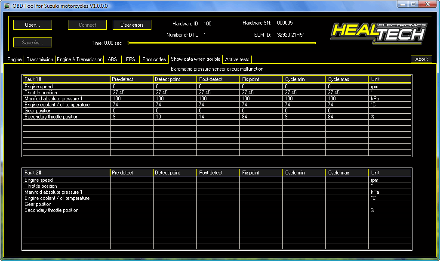Click Fault 2 Post-detect header
This screenshot has height=261, width=440.
(x=218, y=173)
